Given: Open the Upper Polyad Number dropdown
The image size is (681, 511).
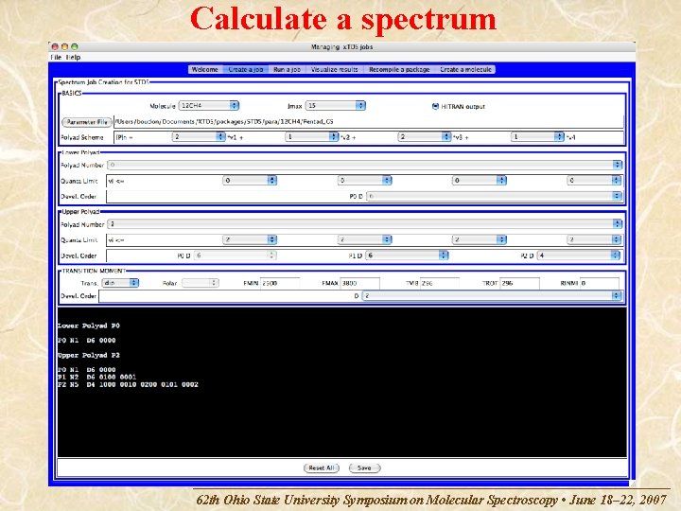Looking at the screenshot, I should [365, 223].
